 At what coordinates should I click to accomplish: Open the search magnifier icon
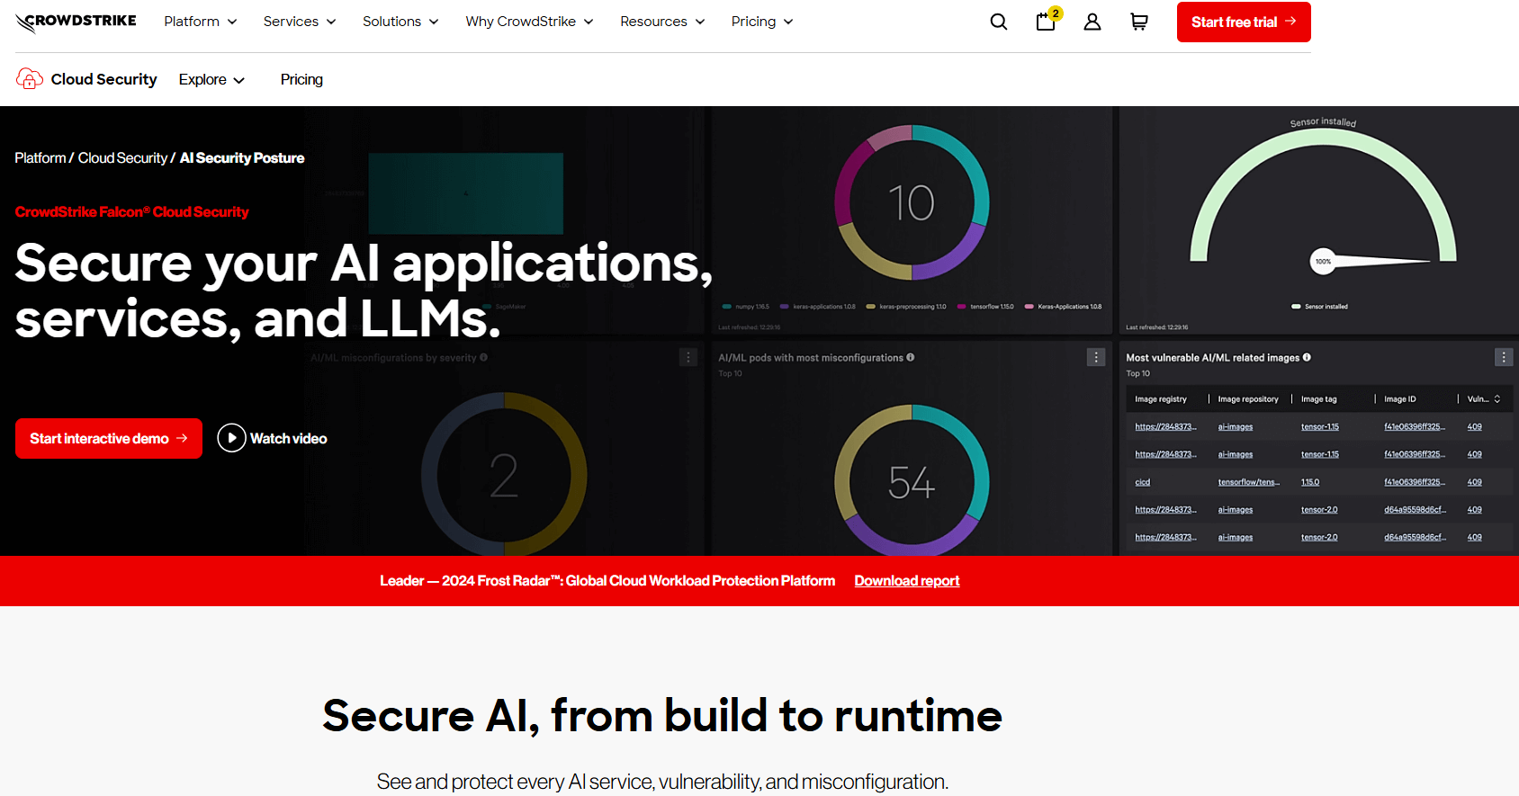pos(999,22)
